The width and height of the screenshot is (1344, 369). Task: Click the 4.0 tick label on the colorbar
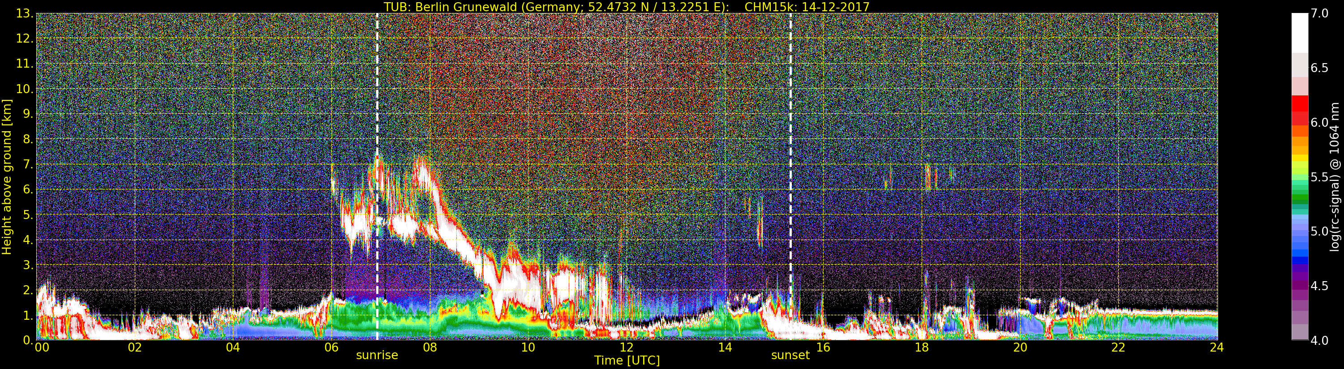pos(1319,340)
